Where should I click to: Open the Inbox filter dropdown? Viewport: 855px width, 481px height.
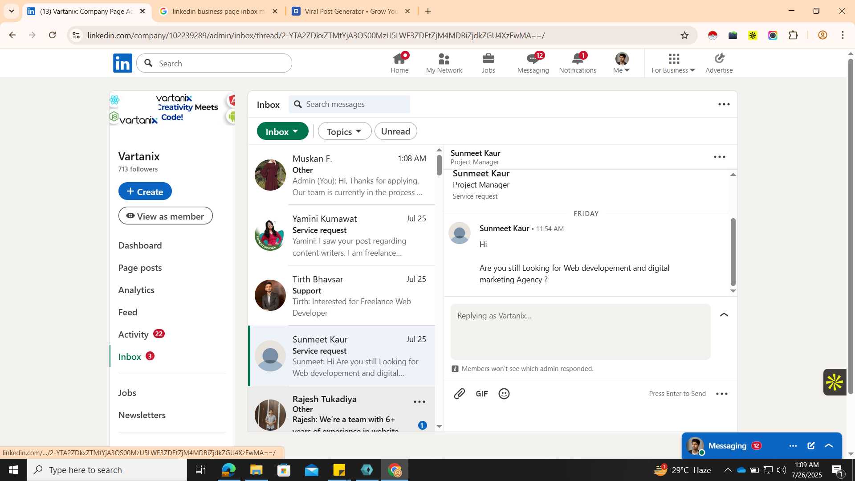(x=282, y=131)
